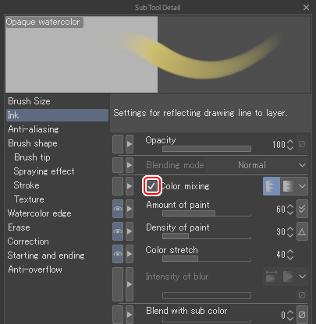The image size is (316, 324).
Task: Open the Brush tip subcategory
Action: click(32, 157)
